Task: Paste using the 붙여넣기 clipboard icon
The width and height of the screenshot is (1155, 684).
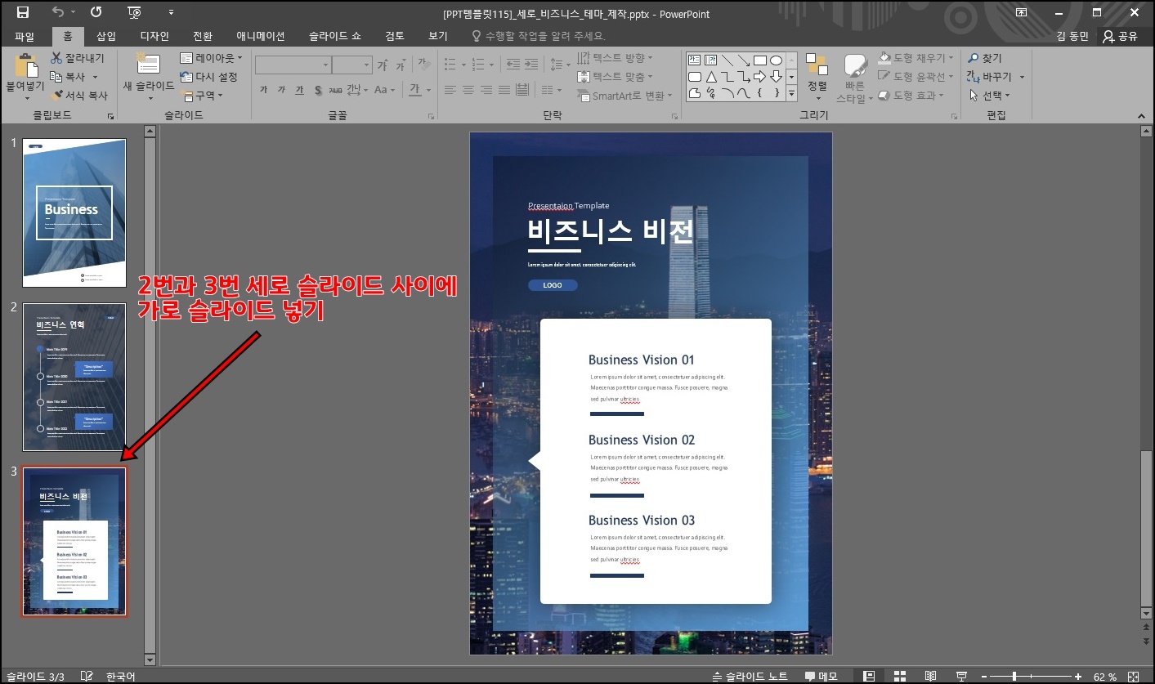Action: click(x=25, y=65)
